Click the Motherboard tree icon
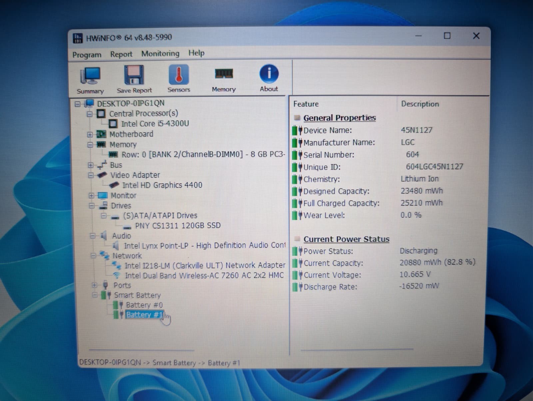Screen dimensions: 533x401 (101, 134)
